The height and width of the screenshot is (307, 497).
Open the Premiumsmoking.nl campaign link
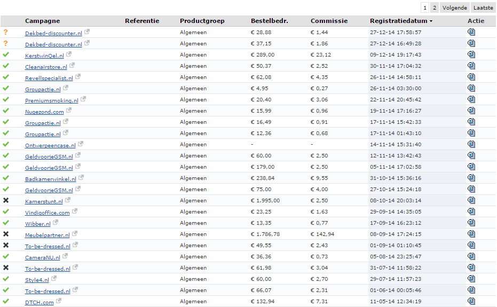52,100
